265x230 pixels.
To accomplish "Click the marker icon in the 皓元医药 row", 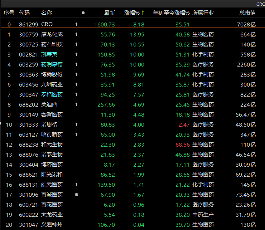I will coord(76,185).
